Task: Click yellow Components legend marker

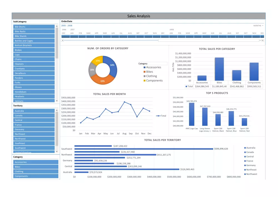Action: pos(145,81)
